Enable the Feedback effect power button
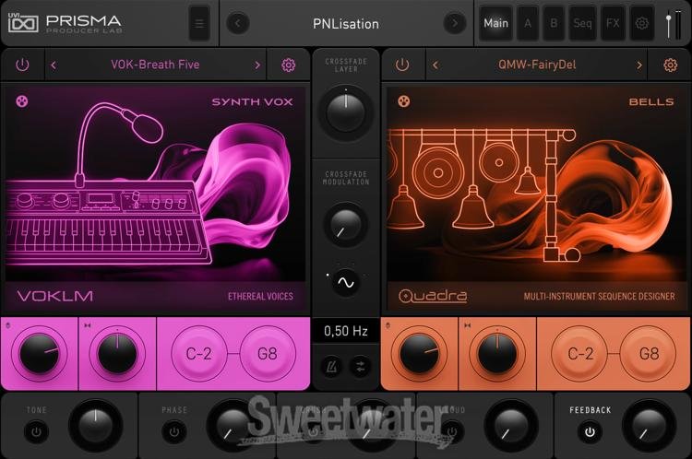The width and height of the screenshot is (692, 459). pos(589,431)
